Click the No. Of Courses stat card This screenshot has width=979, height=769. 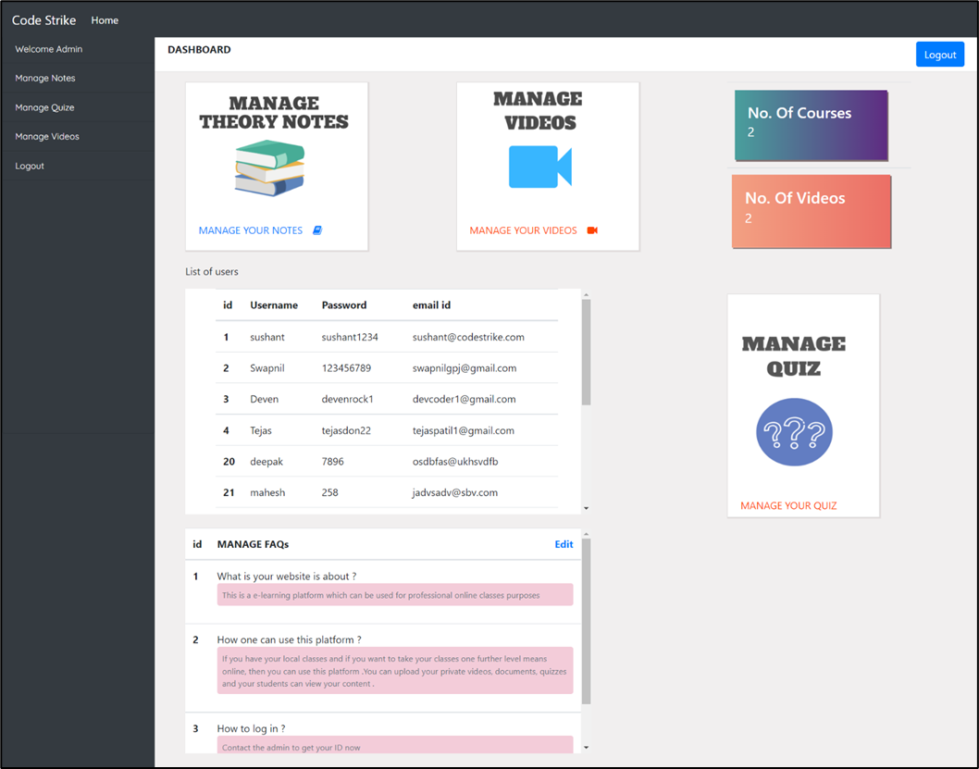click(811, 125)
